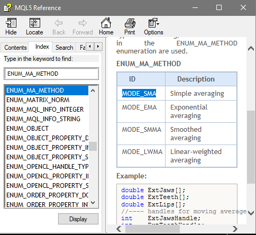Click horizontal scroll right arrow
256x235 pixels.
coord(235,229)
